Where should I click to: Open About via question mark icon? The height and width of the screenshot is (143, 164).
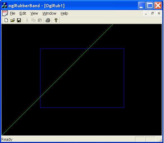pos(56,20)
